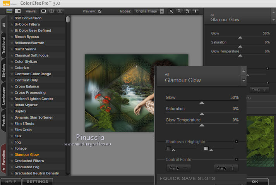Click remove control point button
The width and height of the screenshot is (276, 185).
click(178, 168)
